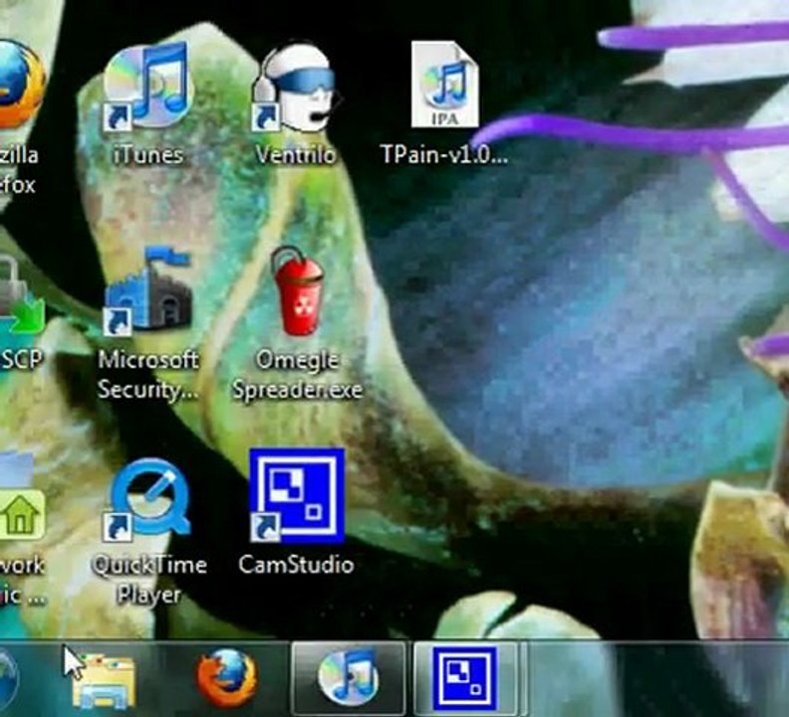
Task: Open Windows Explorer from the taskbar
Action: click(104, 680)
